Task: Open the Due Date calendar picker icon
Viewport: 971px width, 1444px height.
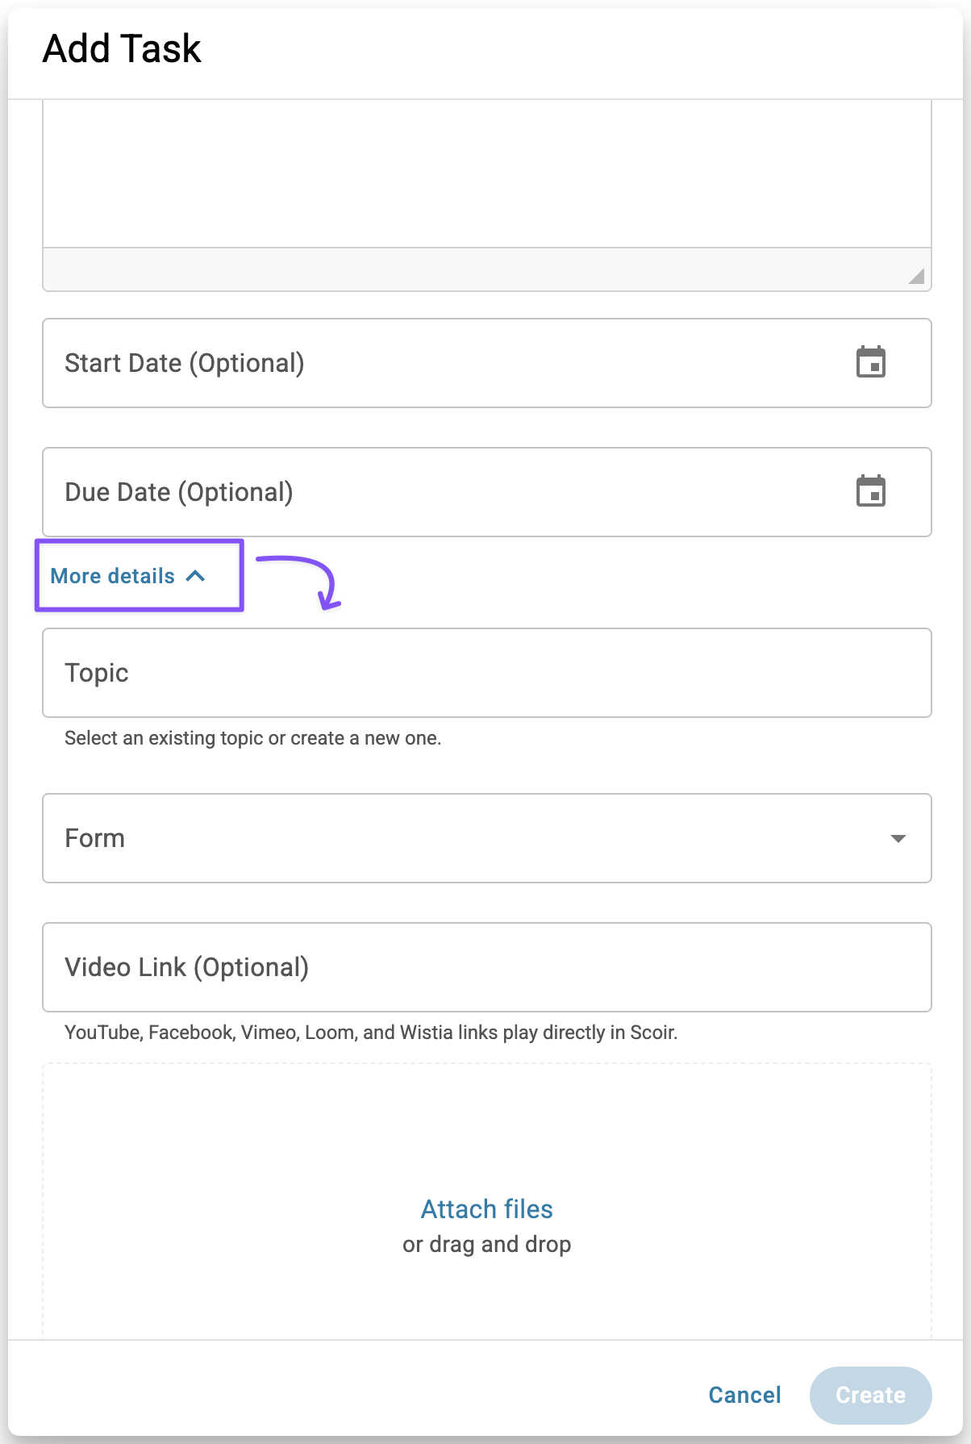Action: pyautogui.click(x=870, y=491)
